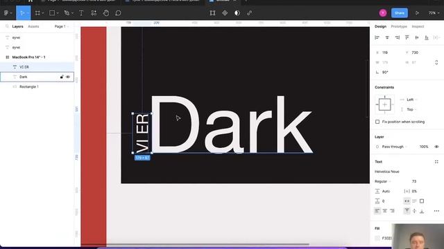
Task: Click the font size 73 field
Action: 414,181
